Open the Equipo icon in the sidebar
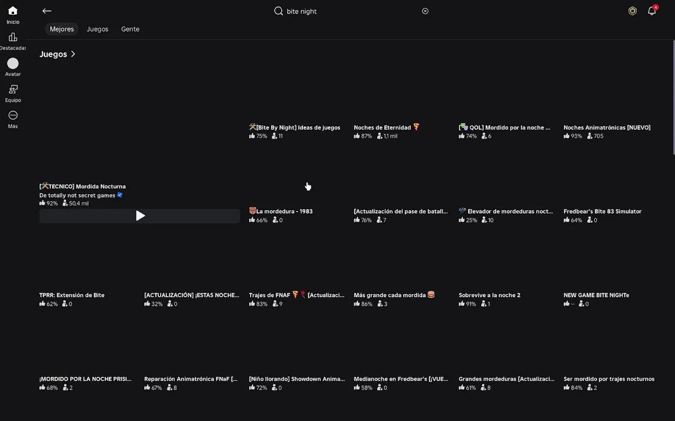Viewport: 675px width, 421px height. click(13, 89)
